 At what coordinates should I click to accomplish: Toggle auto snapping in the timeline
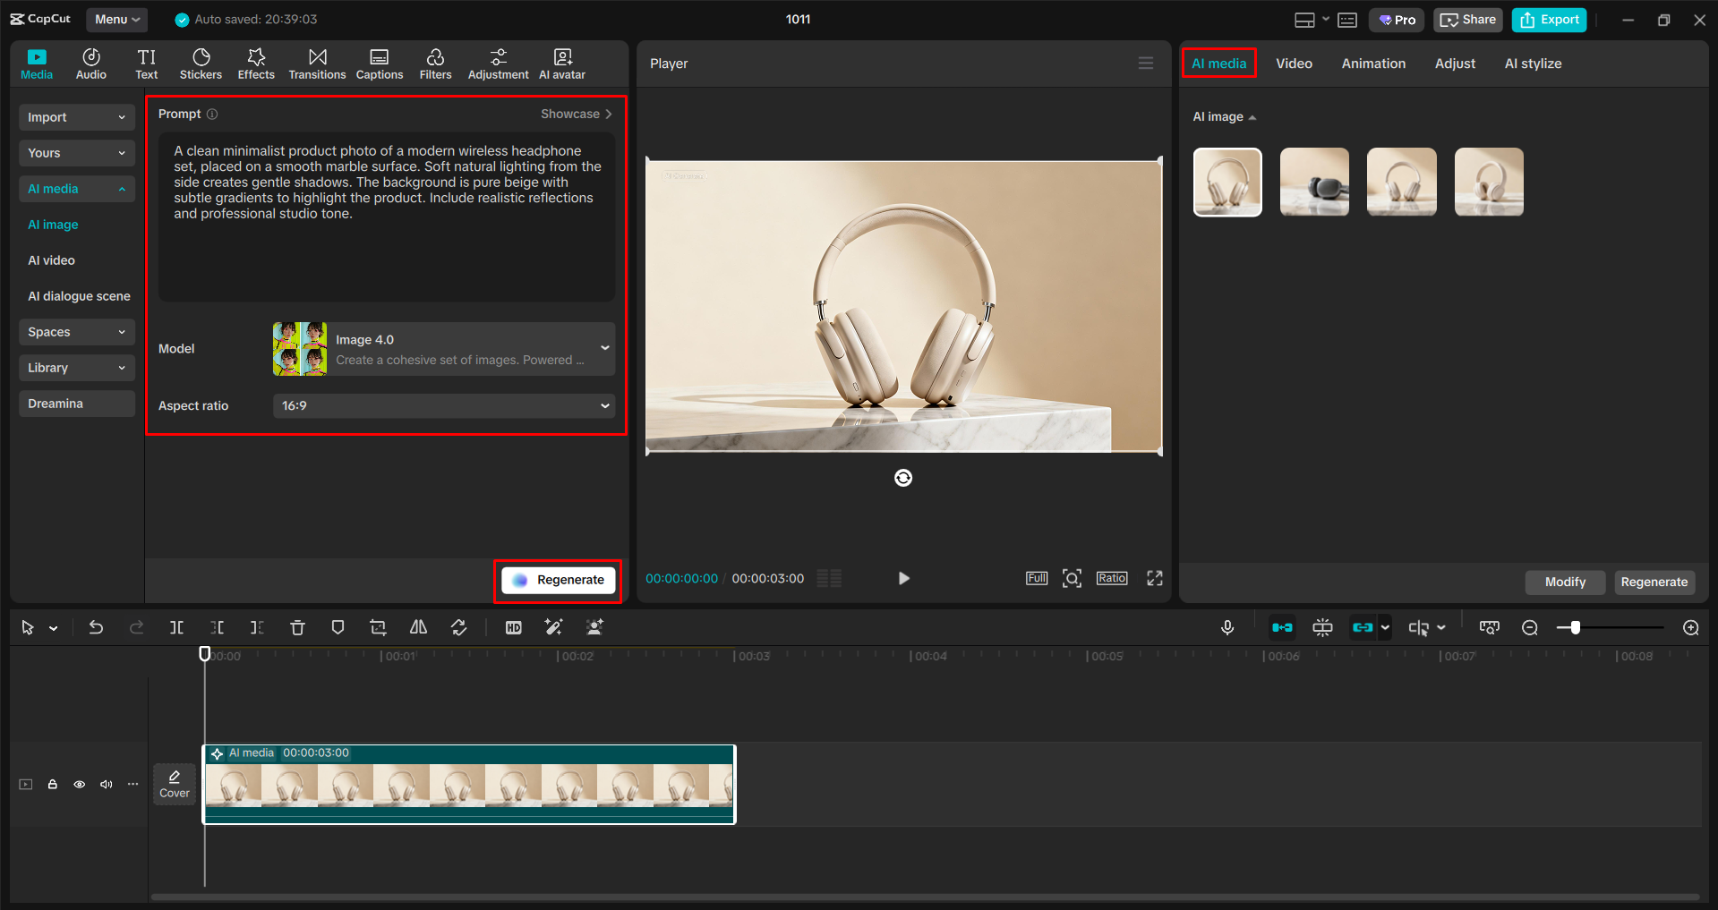1281,627
